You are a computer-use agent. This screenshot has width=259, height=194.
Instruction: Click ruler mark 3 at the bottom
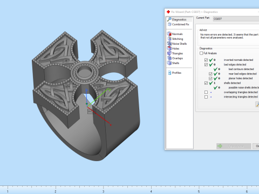tap(103, 191)
